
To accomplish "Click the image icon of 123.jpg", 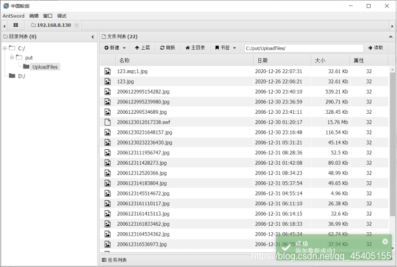I will 108,81.
